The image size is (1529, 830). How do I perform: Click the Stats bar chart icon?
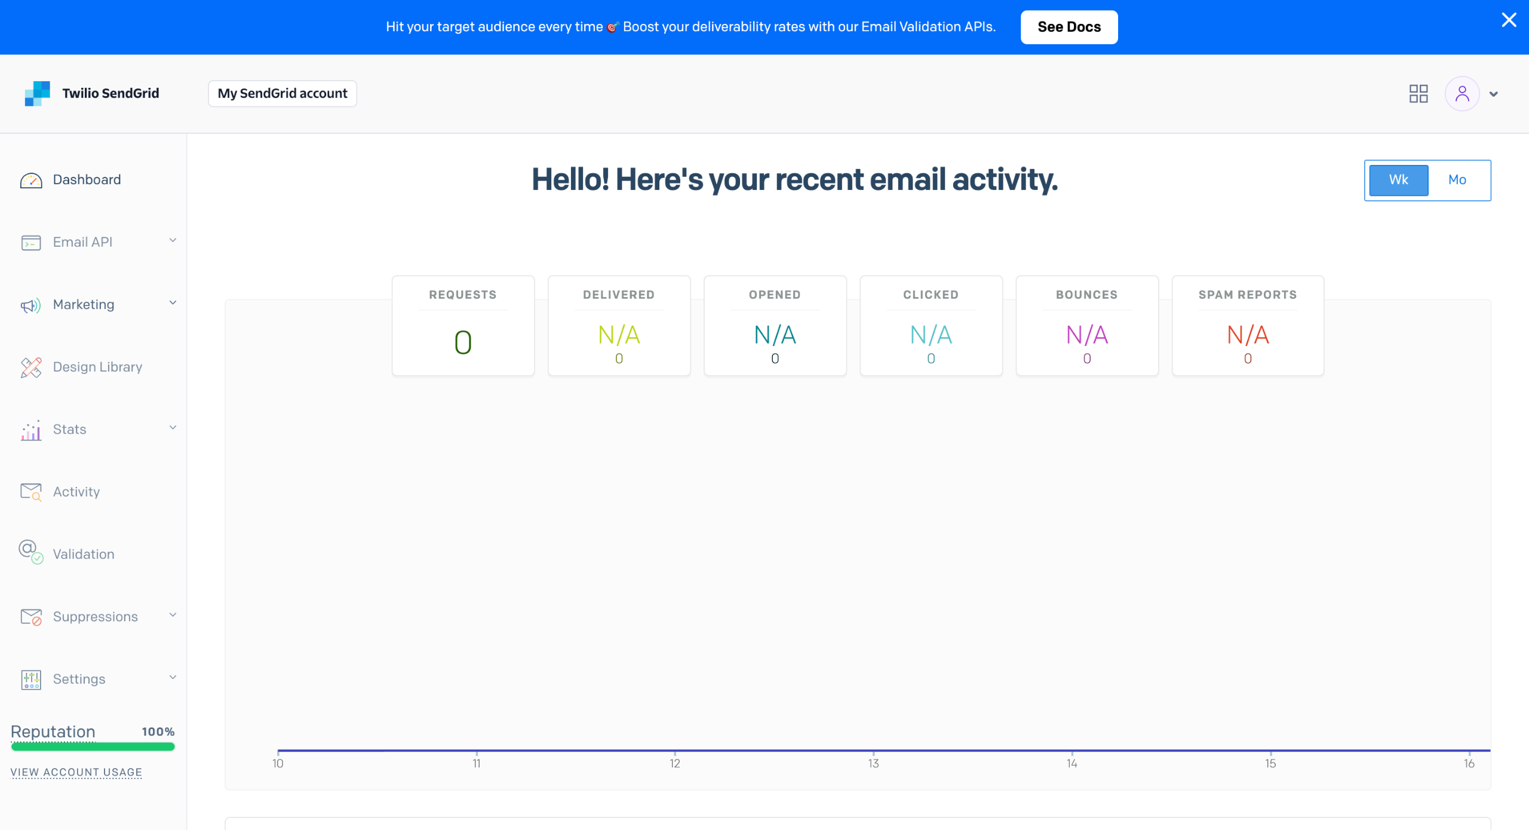[30, 430]
